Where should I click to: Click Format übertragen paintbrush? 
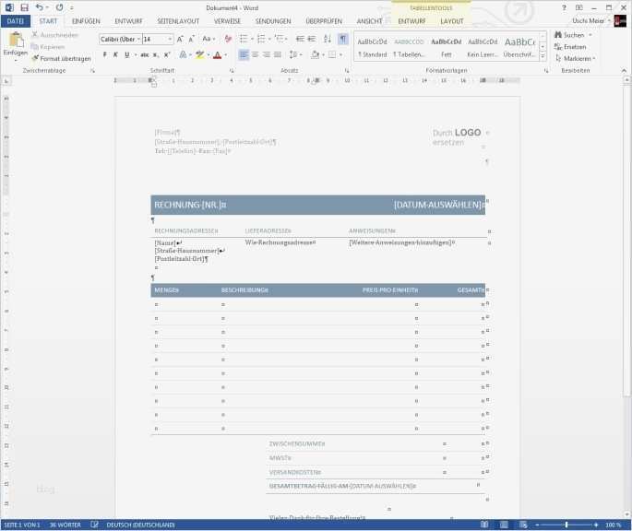point(61,58)
